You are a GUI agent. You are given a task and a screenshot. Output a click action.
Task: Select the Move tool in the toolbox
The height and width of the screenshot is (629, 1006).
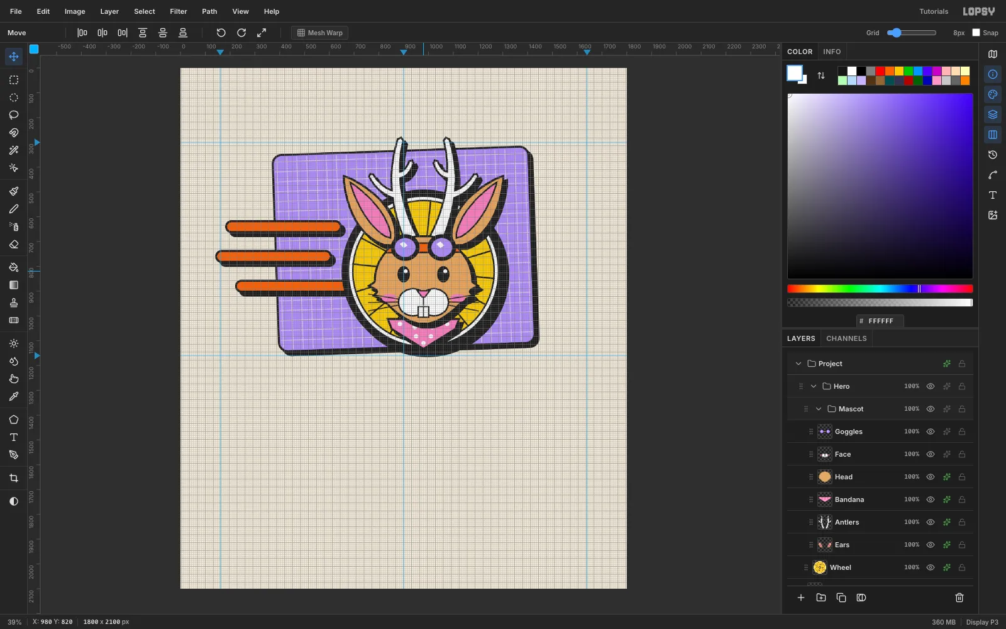(14, 57)
